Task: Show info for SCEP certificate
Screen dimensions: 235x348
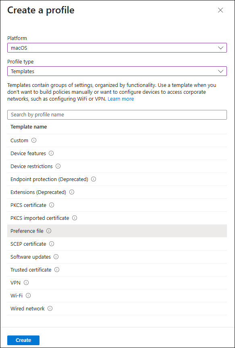Action: (x=52, y=244)
